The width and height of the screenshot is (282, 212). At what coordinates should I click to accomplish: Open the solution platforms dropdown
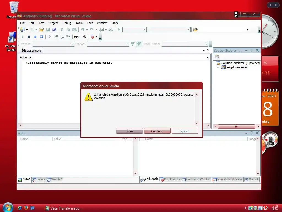point(169,30)
